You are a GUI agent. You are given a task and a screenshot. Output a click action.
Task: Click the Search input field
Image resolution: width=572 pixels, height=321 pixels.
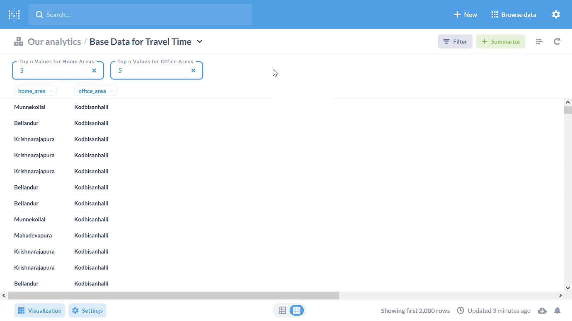tap(141, 14)
